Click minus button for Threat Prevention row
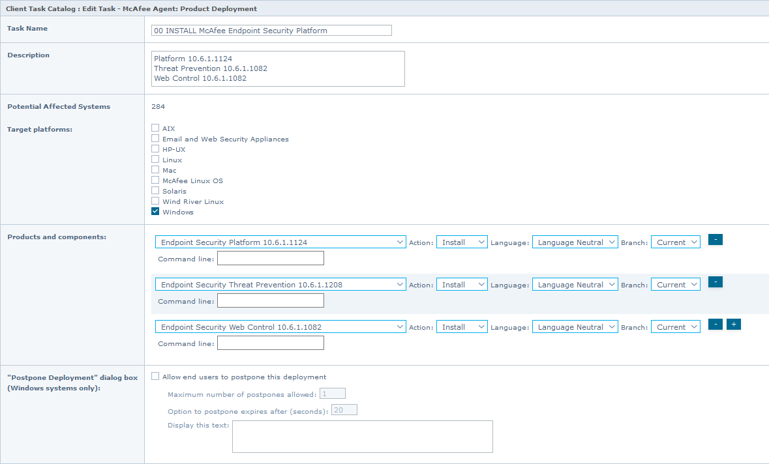769x464 pixels. click(715, 282)
